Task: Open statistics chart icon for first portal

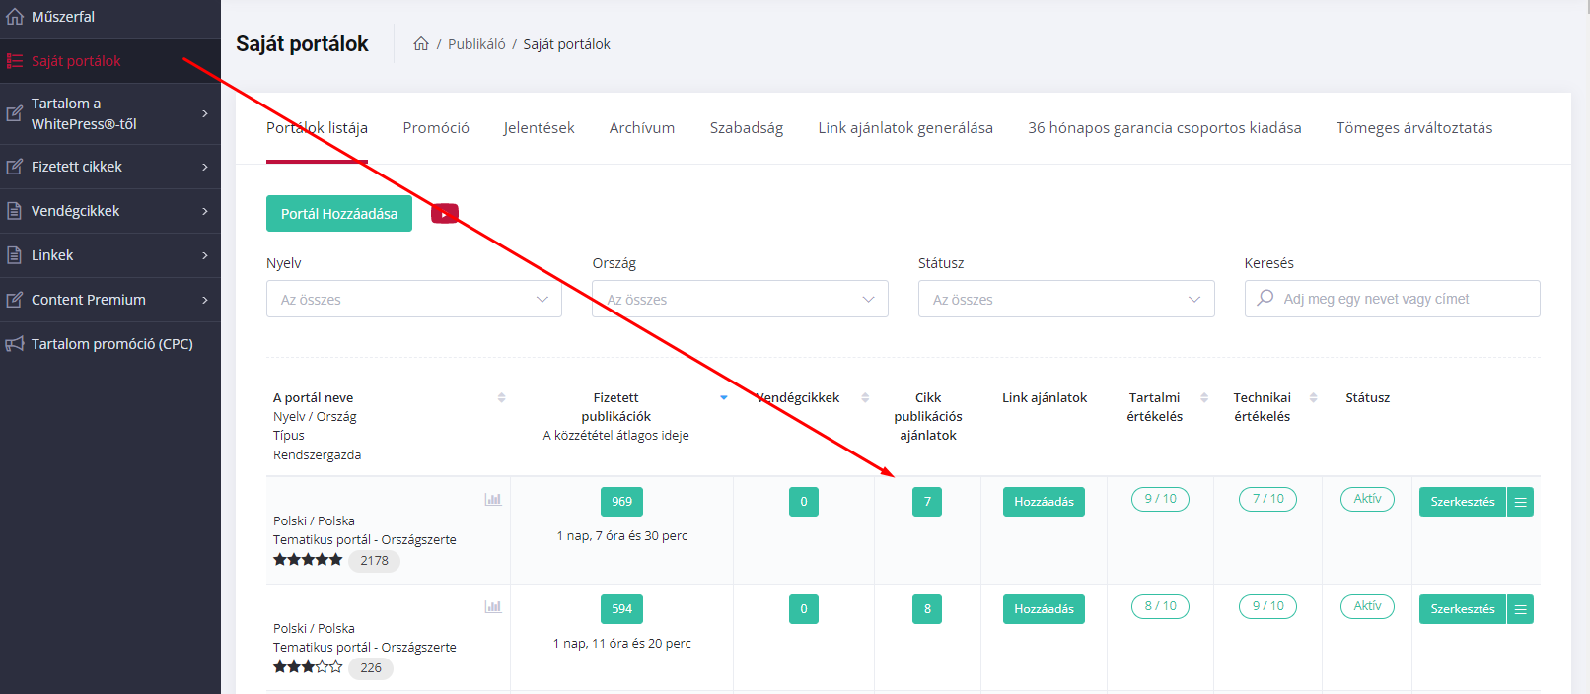Action: point(493,500)
